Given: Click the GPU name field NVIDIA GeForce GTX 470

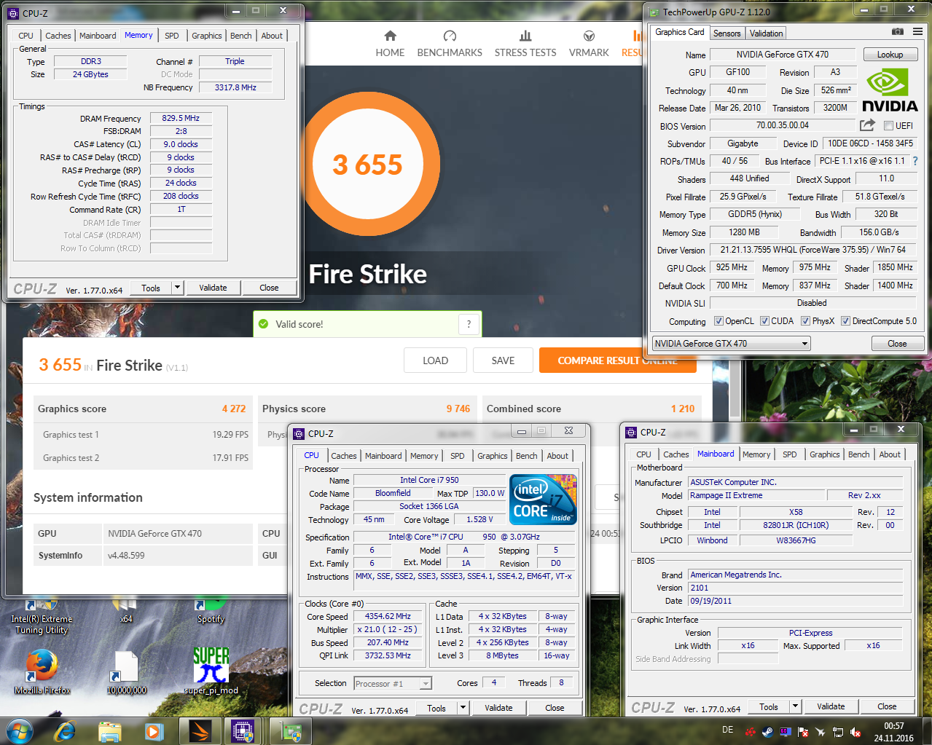Looking at the screenshot, I should coord(782,55).
